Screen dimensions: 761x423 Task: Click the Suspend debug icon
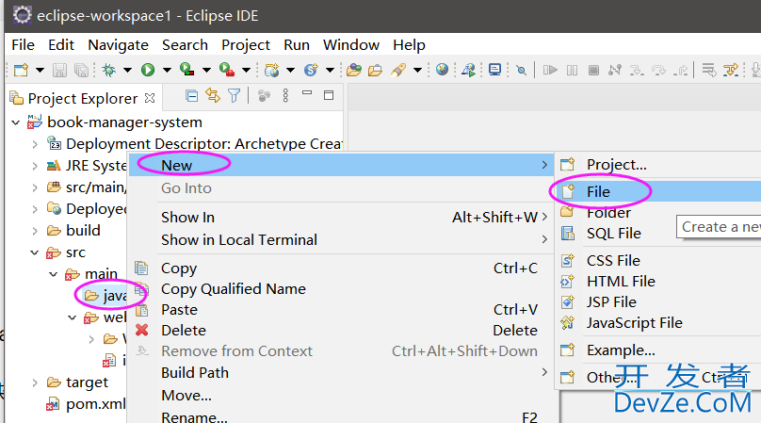click(x=573, y=71)
